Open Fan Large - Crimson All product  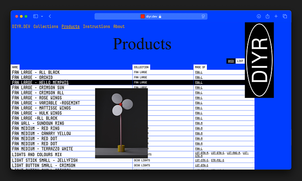click(x=38, y=93)
